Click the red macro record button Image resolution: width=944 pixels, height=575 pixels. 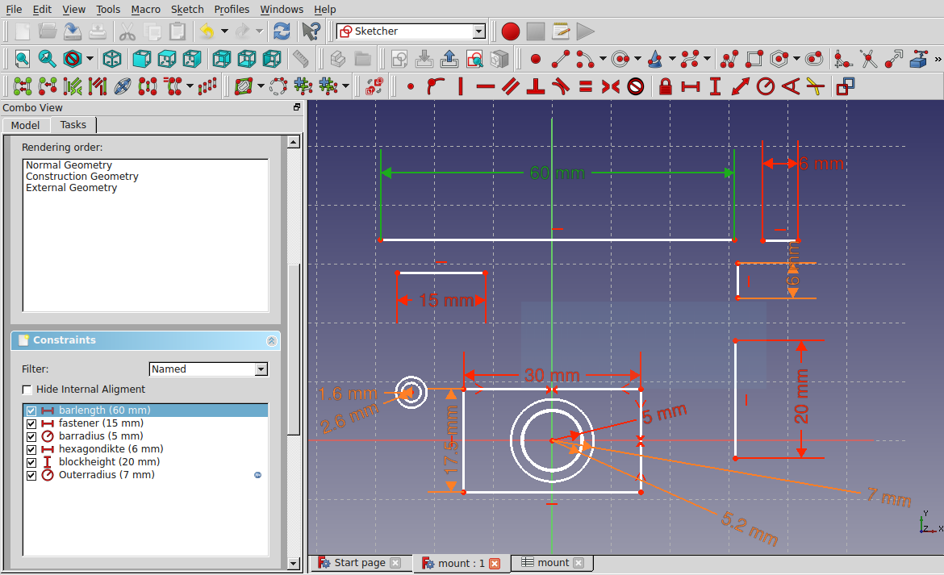510,31
